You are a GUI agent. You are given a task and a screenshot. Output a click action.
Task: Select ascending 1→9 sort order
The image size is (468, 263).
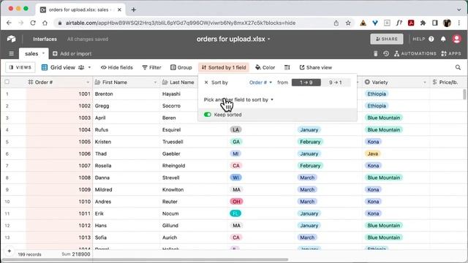[x=306, y=83]
